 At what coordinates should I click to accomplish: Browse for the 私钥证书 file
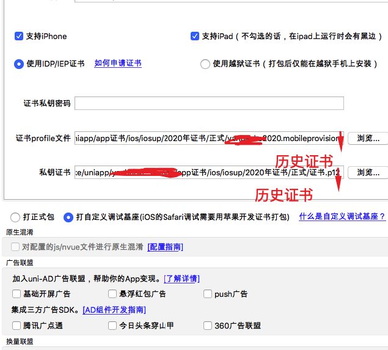(x=368, y=172)
